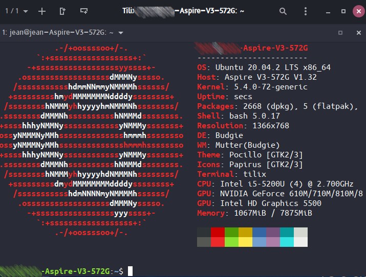Click the bright yellow swatch in the bottom row
This screenshot has width=366, height=277.
tap(246, 242)
